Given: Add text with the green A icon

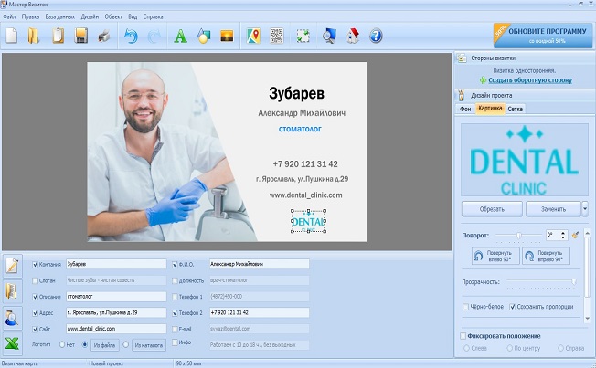Looking at the screenshot, I should coord(181,37).
